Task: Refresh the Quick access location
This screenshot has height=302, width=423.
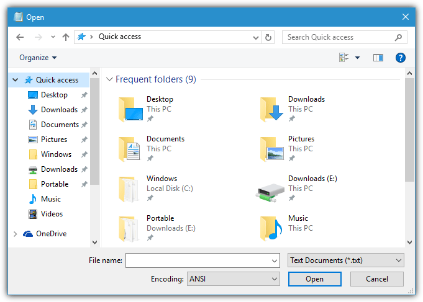Action: point(268,37)
